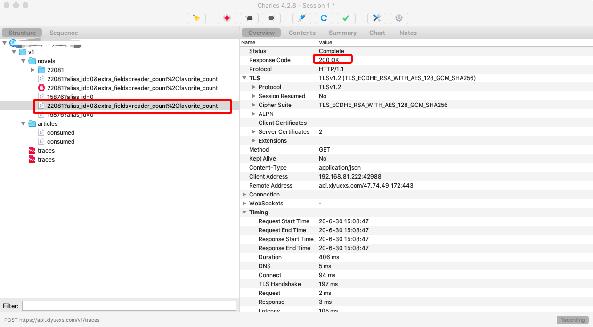
Task: Collapse the Timing section
Action: click(x=244, y=213)
